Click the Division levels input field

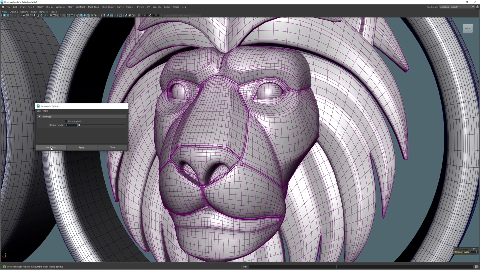tap(71, 125)
